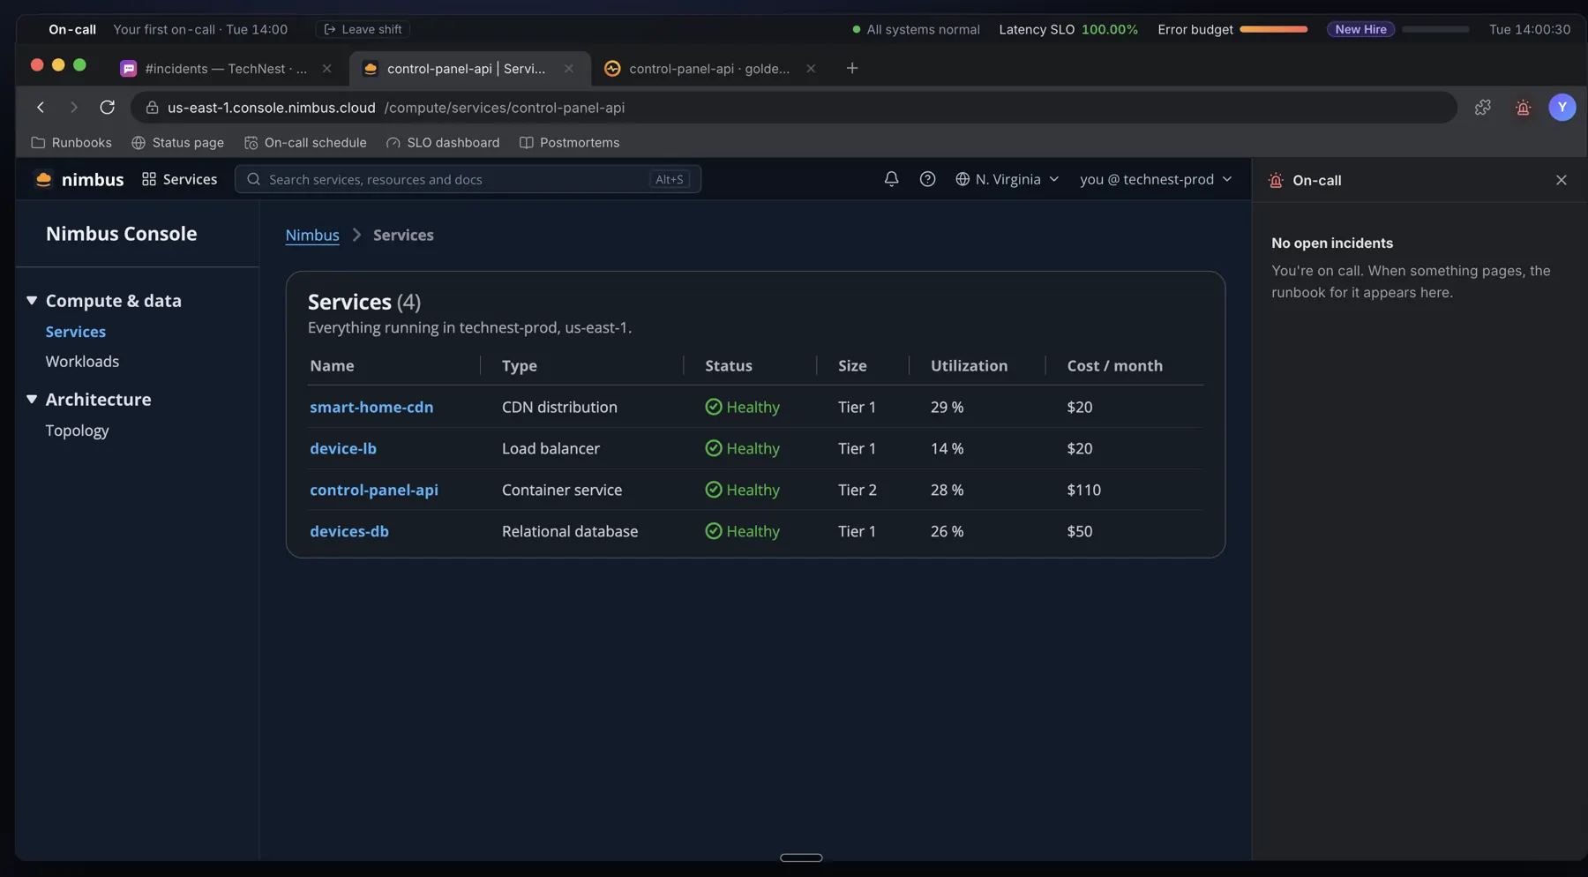Image resolution: width=1588 pixels, height=877 pixels.
Task: Open the On-call schedule bookmark
Action: pyautogui.click(x=305, y=142)
